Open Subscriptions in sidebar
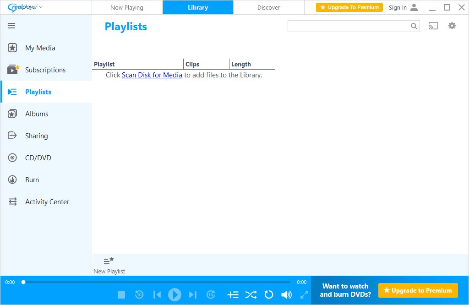469x305 pixels. [45, 70]
